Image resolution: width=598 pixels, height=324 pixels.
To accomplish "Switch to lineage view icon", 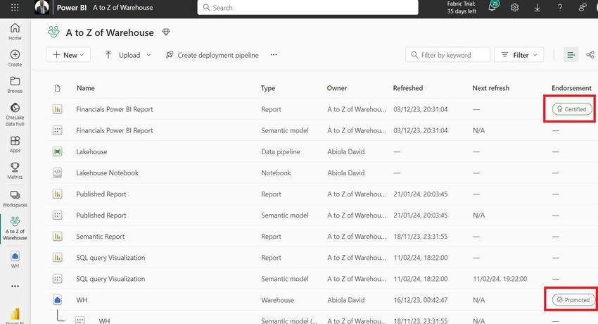I will [x=590, y=55].
